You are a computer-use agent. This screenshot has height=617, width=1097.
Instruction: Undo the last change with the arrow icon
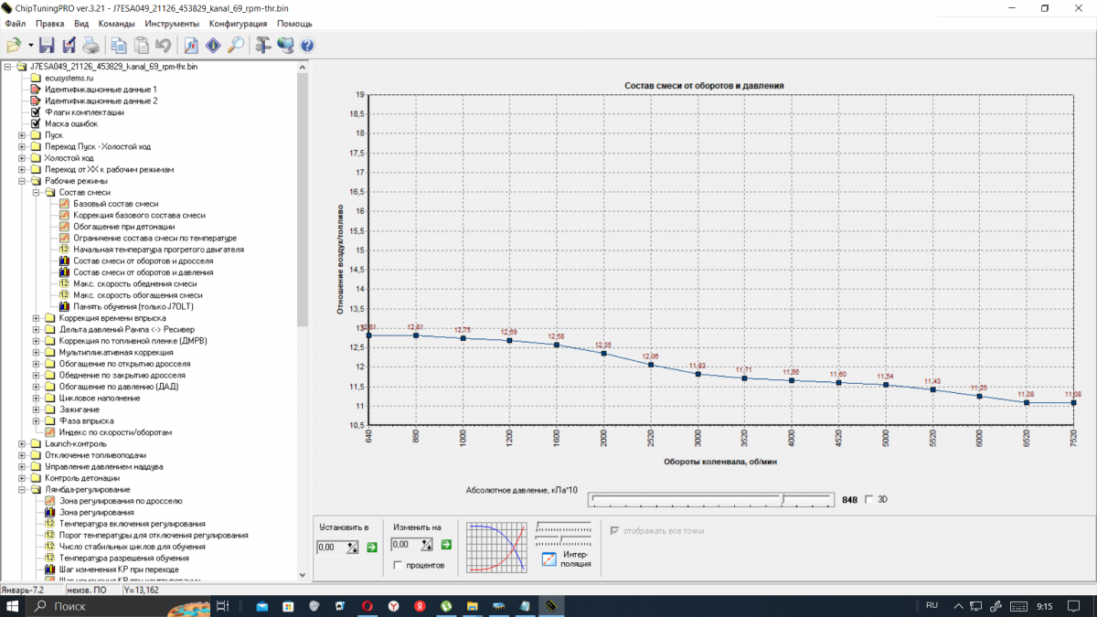click(164, 45)
